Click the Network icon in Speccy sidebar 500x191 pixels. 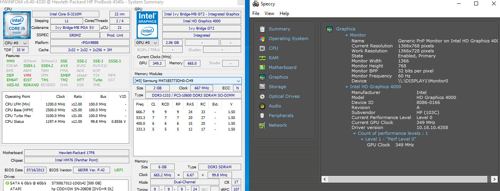[262, 125]
